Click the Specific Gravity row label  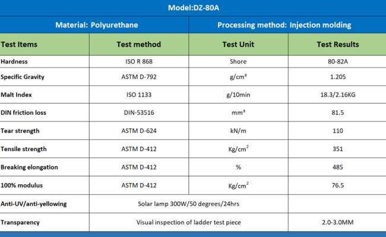point(23,77)
